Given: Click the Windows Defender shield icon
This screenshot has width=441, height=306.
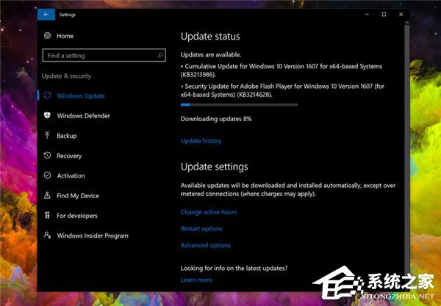Looking at the screenshot, I should [x=47, y=115].
